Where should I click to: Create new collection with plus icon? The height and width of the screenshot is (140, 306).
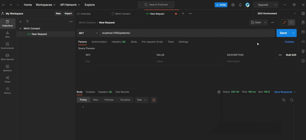[x=20, y=22]
